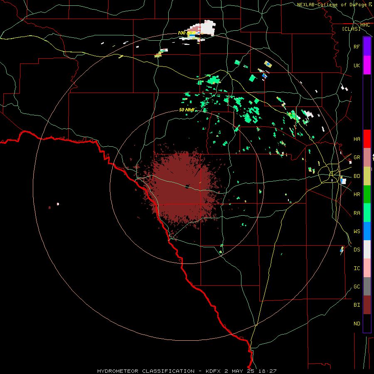Click the HA legend label

coord(357,139)
